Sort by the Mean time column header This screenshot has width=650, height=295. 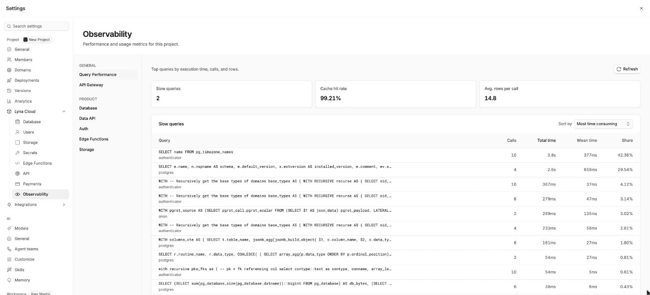pyautogui.click(x=587, y=140)
